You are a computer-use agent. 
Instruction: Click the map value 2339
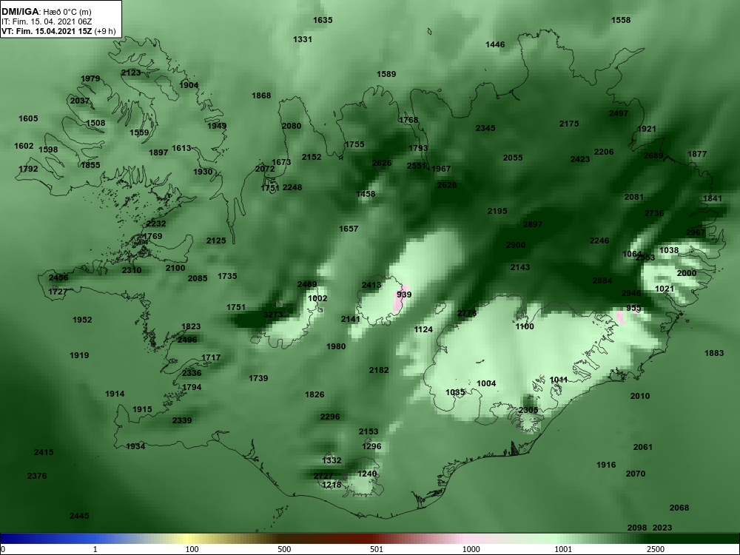(182, 420)
